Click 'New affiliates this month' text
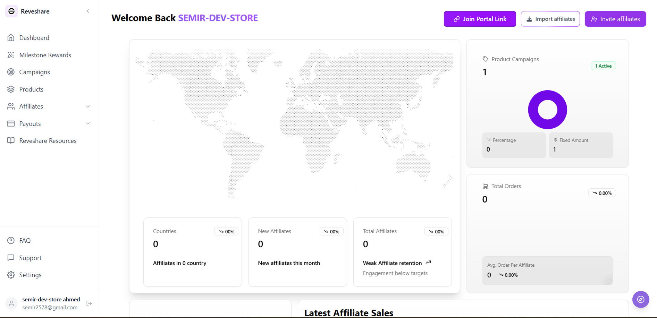Screen dimensions: 657x318 (x=289, y=263)
